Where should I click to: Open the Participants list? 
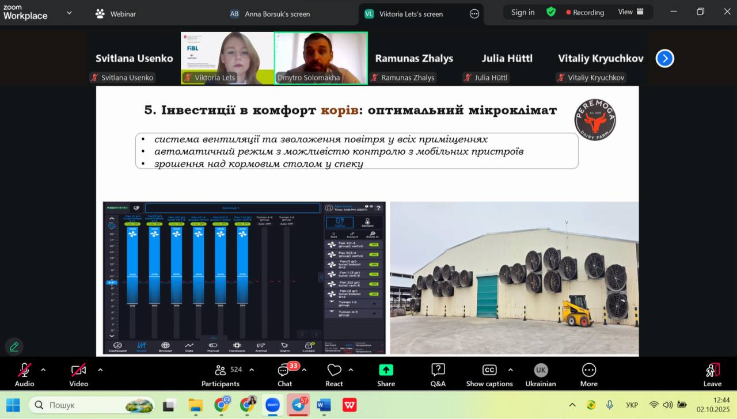click(x=221, y=375)
